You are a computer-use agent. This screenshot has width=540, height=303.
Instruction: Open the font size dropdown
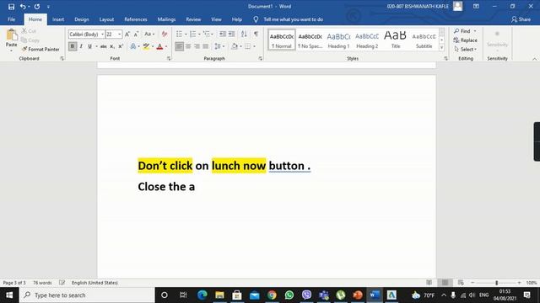[x=120, y=34]
